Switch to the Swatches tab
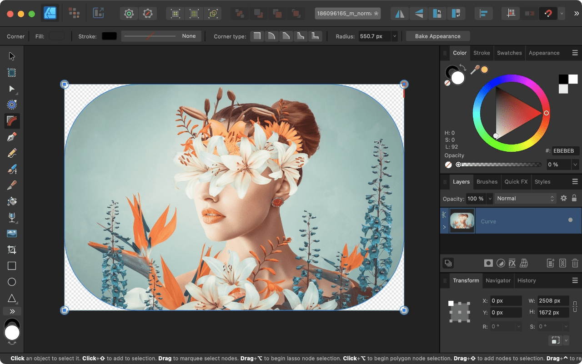The width and height of the screenshot is (582, 364). [x=509, y=53]
